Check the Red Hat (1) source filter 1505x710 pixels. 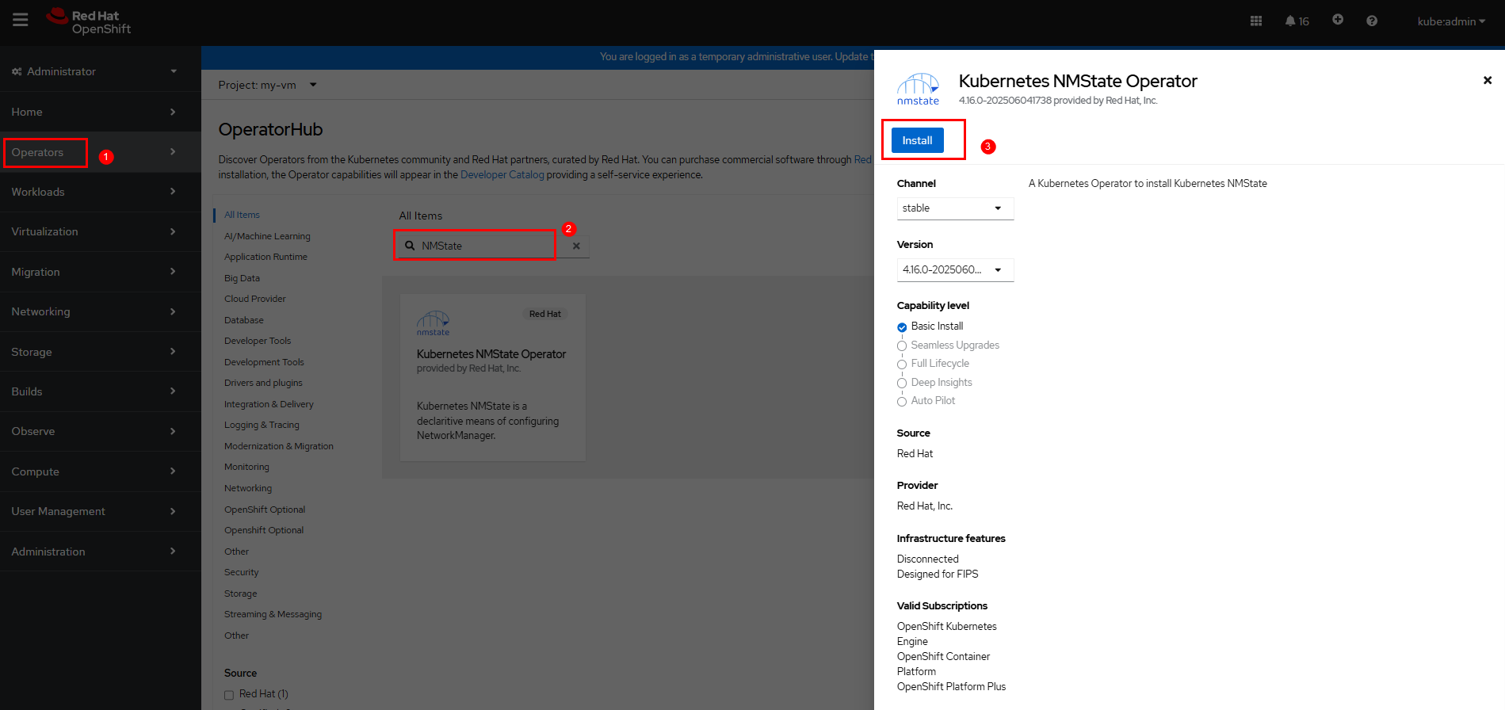tap(229, 695)
